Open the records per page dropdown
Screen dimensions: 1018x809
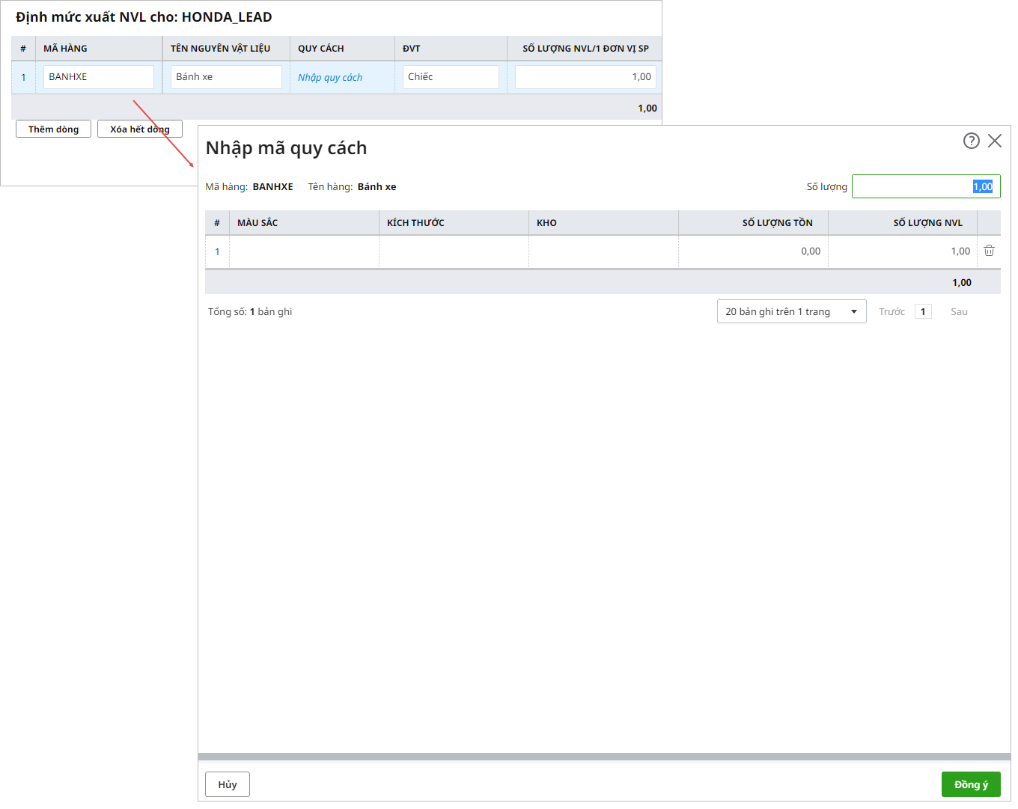click(x=791, y=311)
